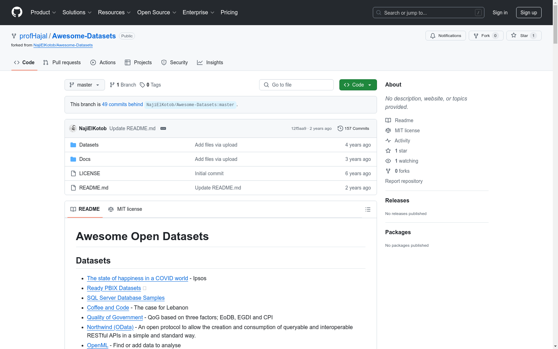View the 0 forks link
This screenshot has height=349, width=558.
pos(398,171)
